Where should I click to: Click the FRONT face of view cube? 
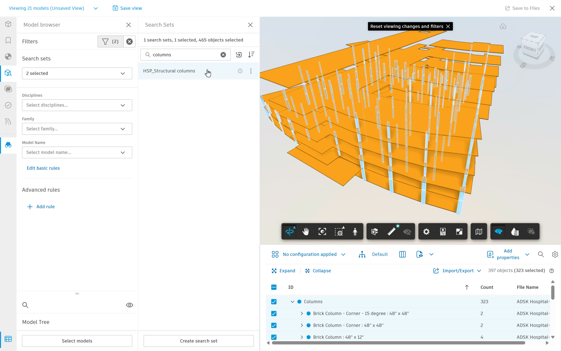pyautogui.click(x=529, y=49)
